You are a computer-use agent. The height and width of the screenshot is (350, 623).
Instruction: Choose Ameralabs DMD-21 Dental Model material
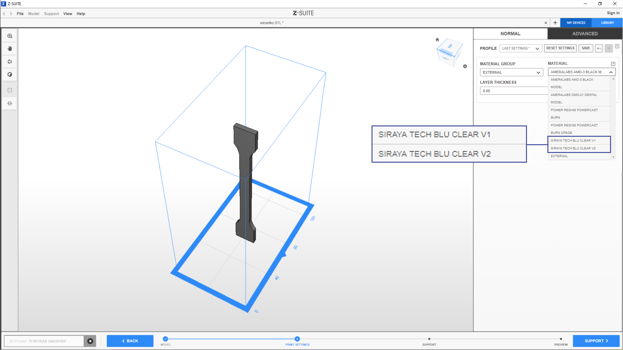pos(579,99)
